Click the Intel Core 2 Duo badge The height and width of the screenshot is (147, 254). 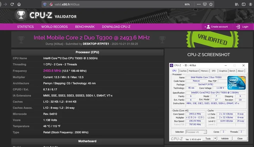tap(236, 83)
